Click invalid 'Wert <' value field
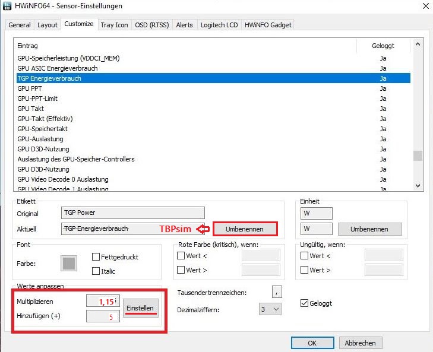Screen dimensions: 433x352 tap(384, 255)
